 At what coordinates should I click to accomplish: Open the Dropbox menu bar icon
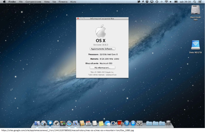[x=147, y=2]
